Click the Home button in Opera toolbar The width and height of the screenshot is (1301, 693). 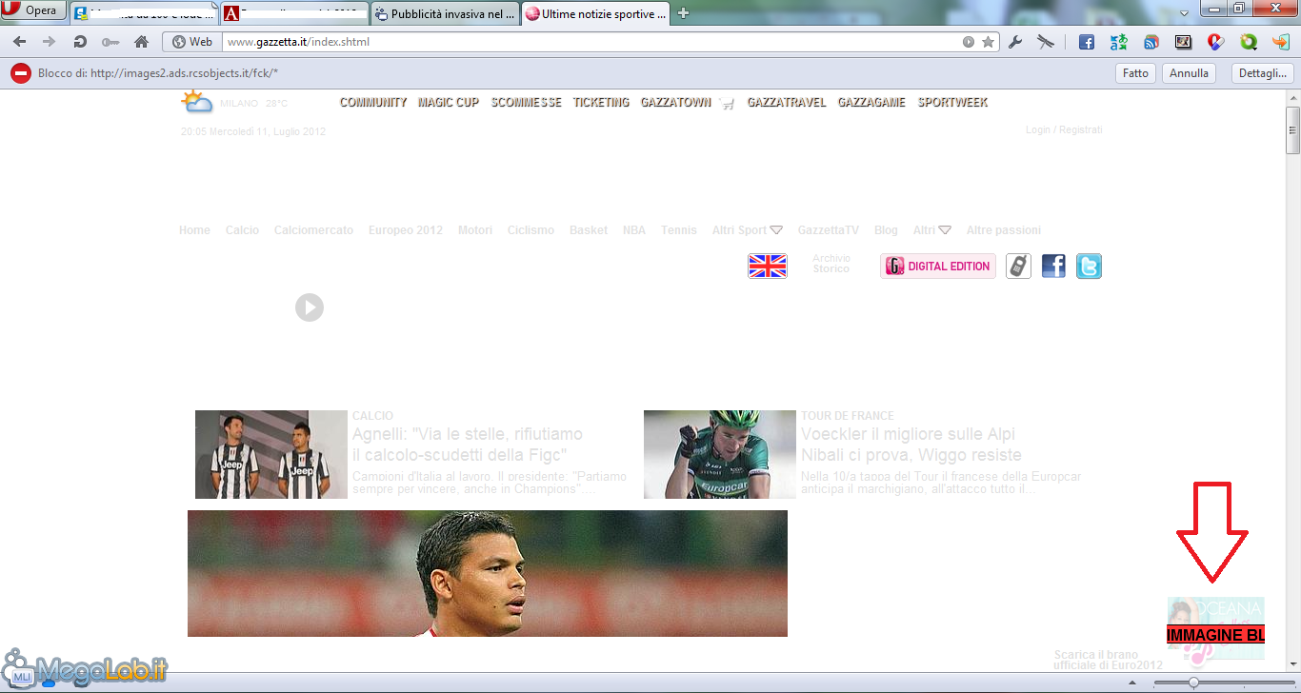141,42
